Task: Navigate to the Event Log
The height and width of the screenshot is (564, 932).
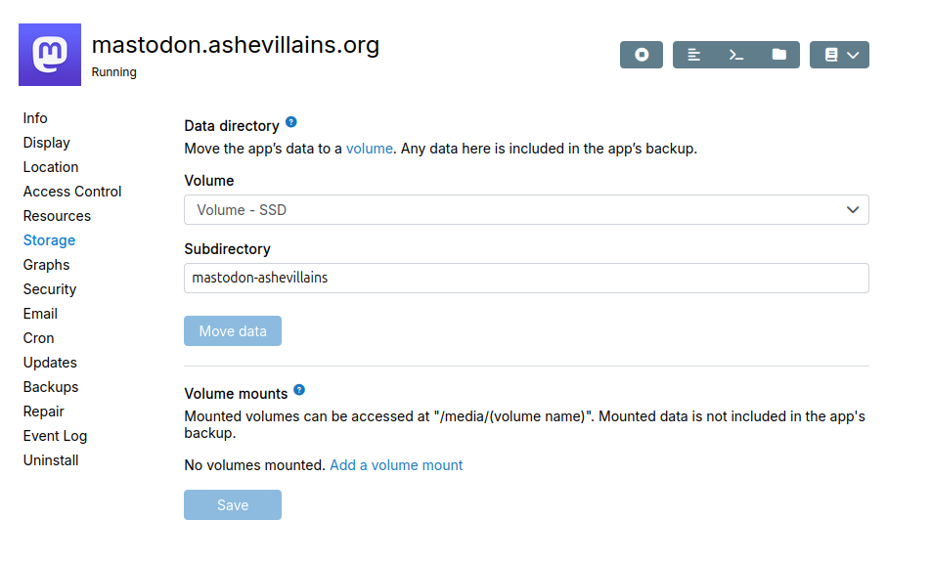Action: tap(55, 436)
